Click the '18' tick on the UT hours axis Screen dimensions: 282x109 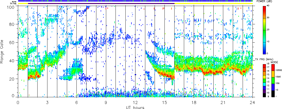click(x=194, y=102)
